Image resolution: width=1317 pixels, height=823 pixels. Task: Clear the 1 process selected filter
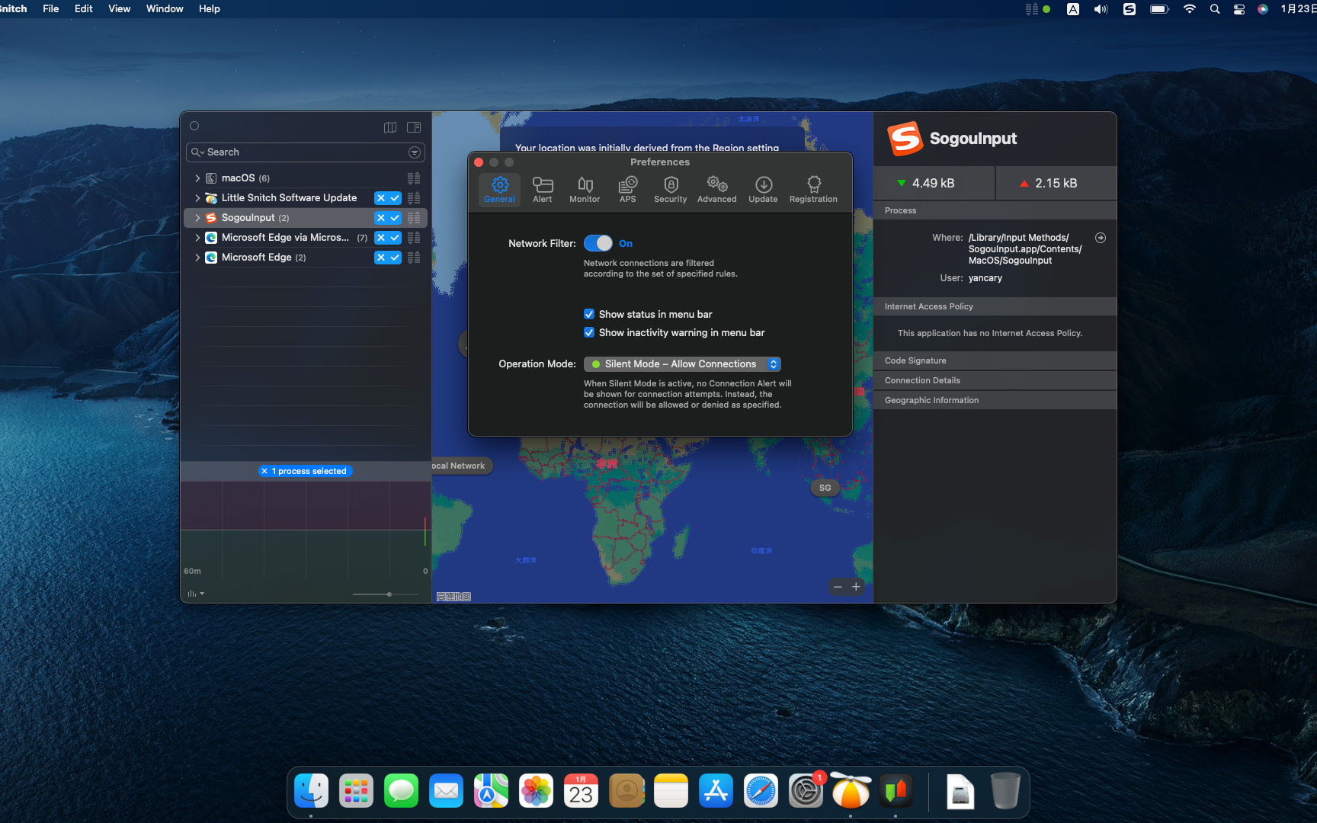pyautogui.click(x=264, y=471)
